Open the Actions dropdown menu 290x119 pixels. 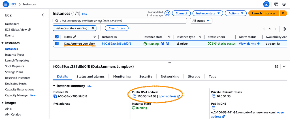pos(236,13)
